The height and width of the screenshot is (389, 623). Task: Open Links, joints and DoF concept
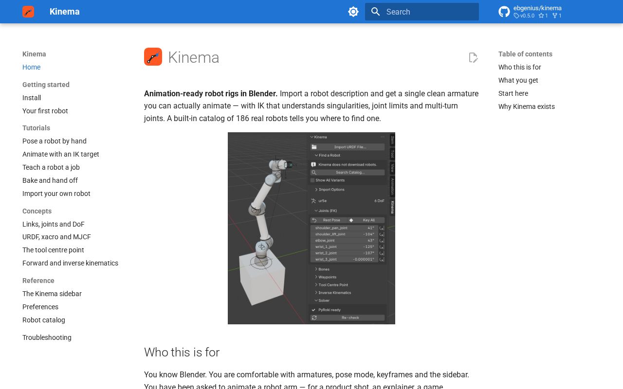point(54,224)
